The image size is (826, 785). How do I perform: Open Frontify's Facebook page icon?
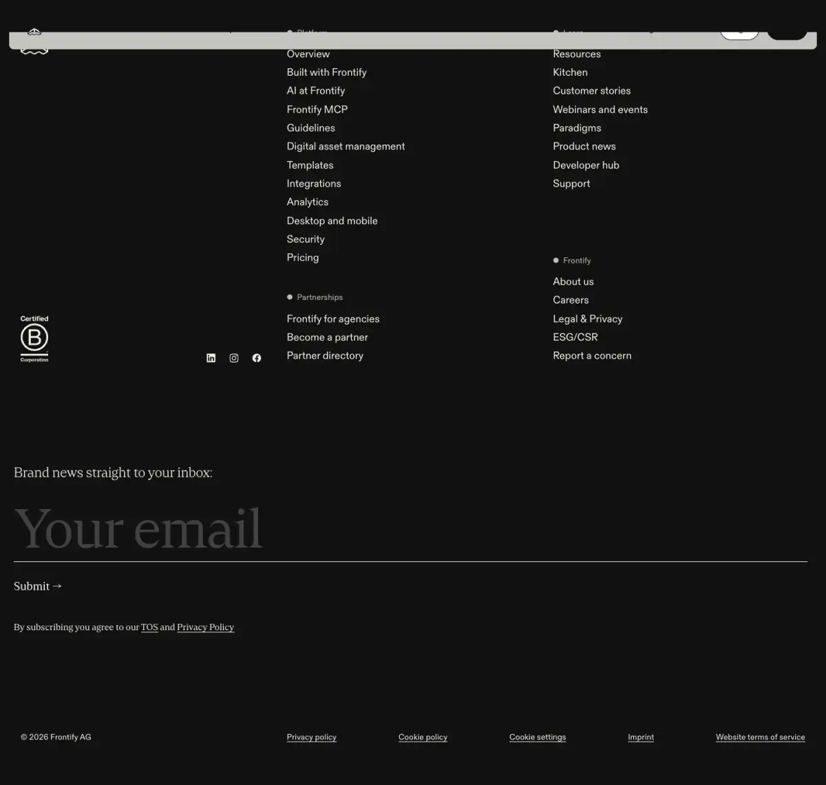click(x=257, y=358)
